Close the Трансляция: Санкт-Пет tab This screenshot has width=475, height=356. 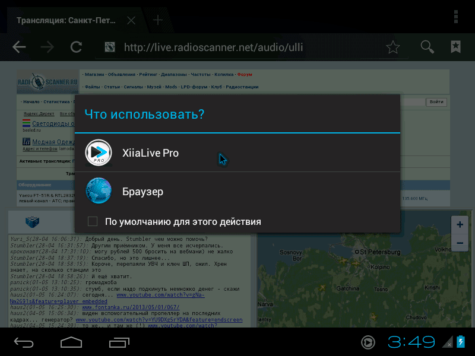[131, 20]
